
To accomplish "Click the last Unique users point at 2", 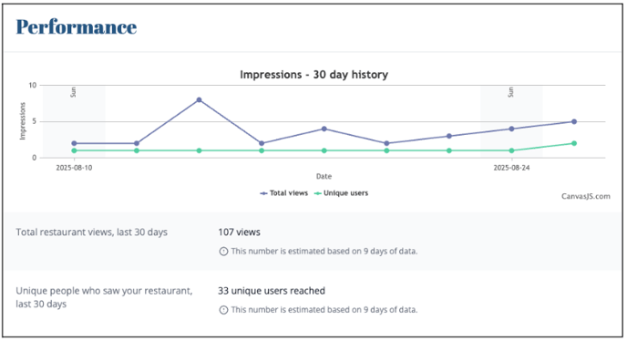I will point(574,143).
